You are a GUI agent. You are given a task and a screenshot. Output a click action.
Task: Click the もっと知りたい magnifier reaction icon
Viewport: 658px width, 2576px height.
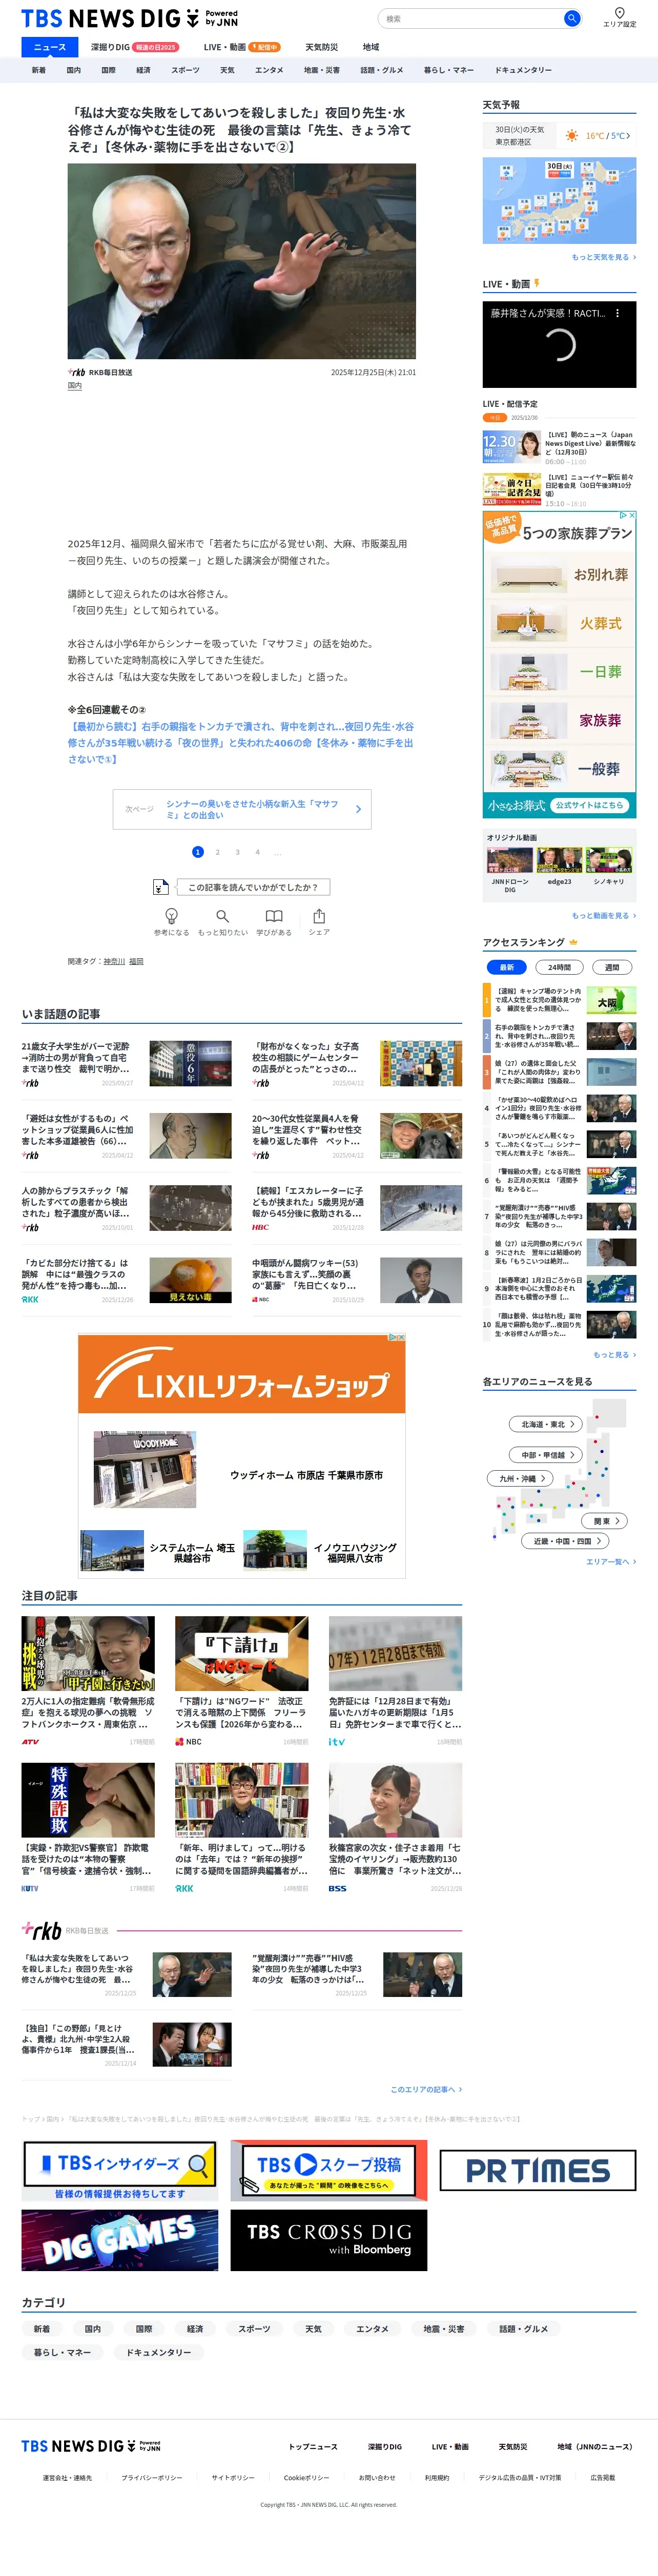(222, 915)
